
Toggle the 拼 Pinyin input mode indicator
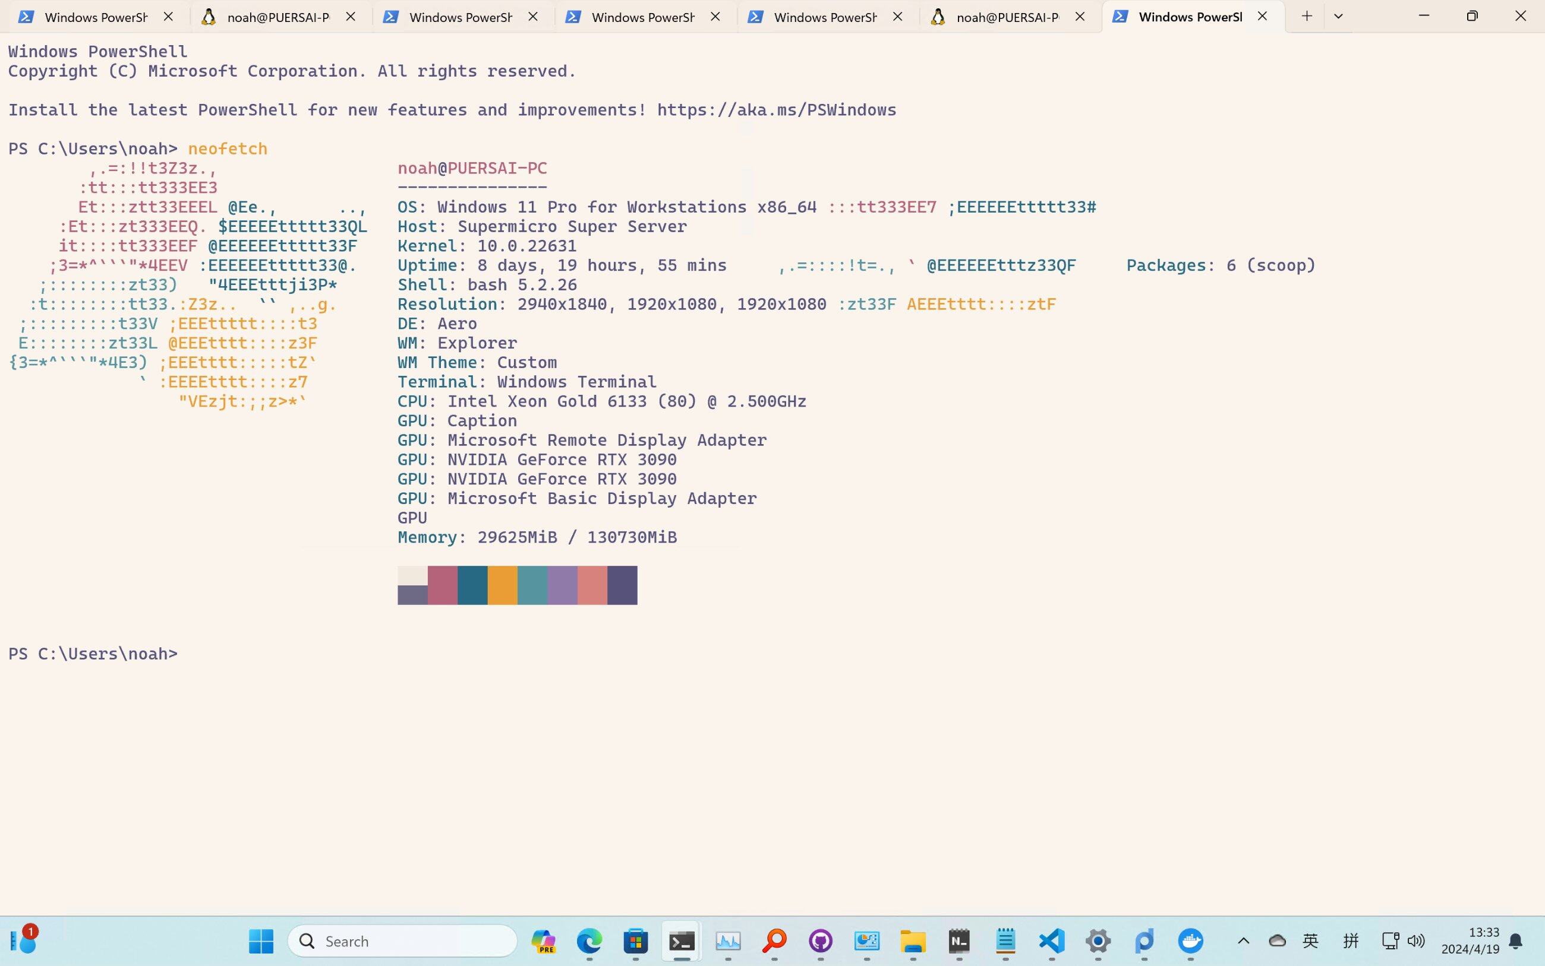click(x=1351, y=940)
